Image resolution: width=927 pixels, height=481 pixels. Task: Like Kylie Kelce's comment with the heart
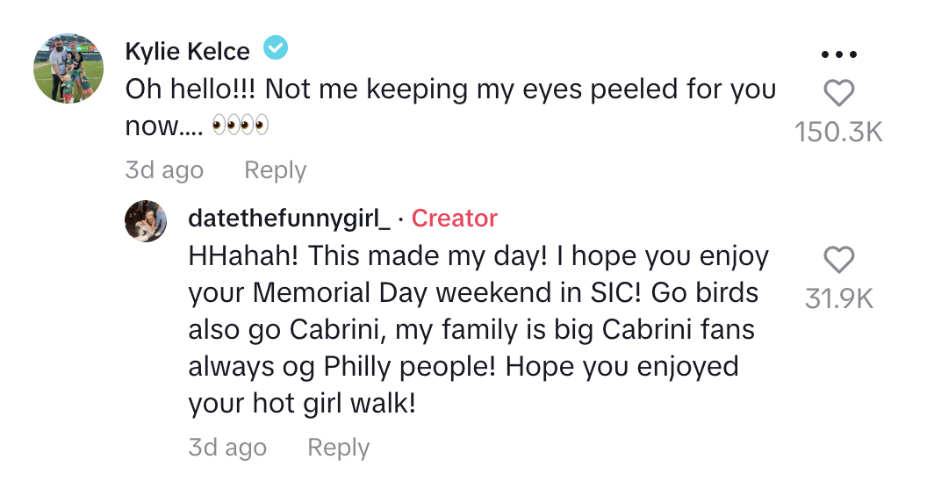839,93
